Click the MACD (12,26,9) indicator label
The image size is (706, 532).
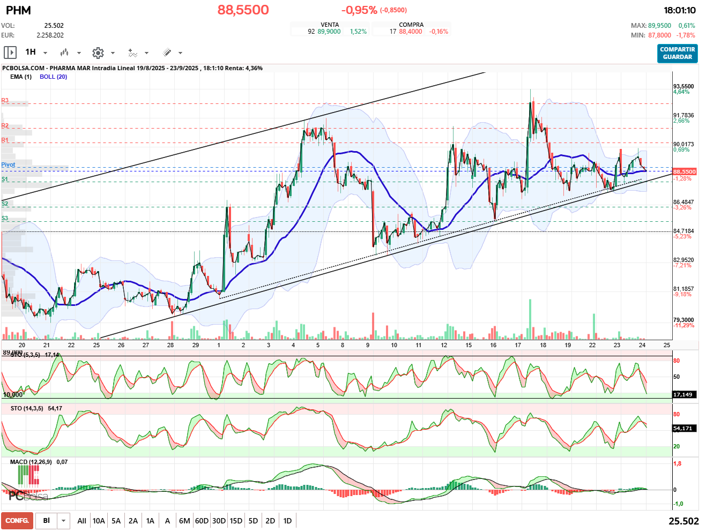31,462
